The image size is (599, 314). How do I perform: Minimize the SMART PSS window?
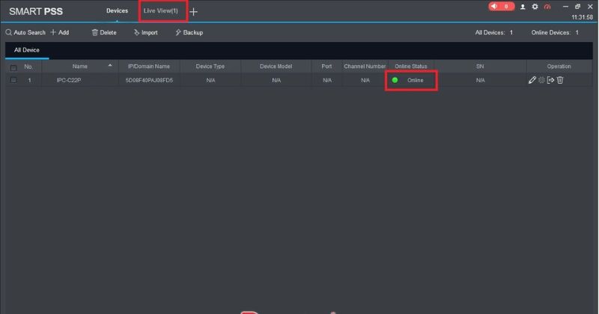click(x=565, y=7)
